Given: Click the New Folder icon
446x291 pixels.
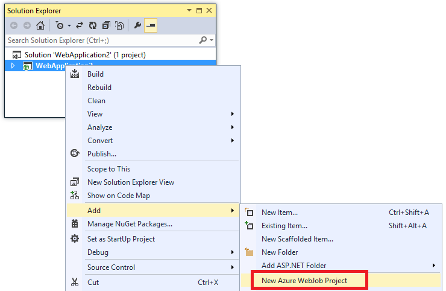Looking at the screenshot, I should [249, 252].
